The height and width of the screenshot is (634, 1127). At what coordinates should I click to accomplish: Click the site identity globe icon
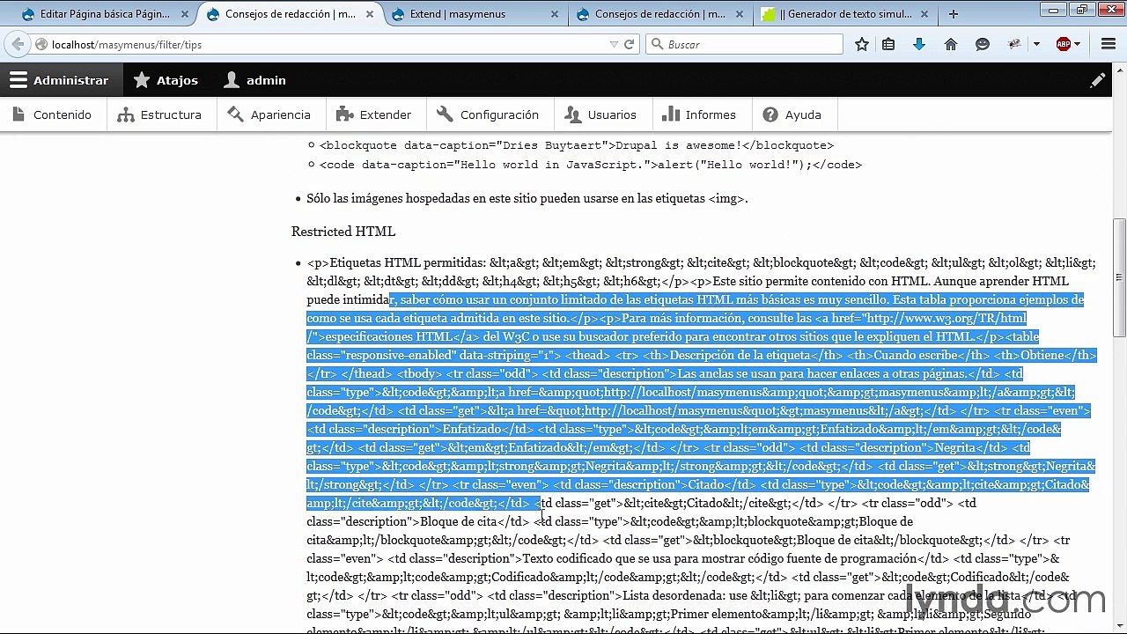[x=41, y=44]
